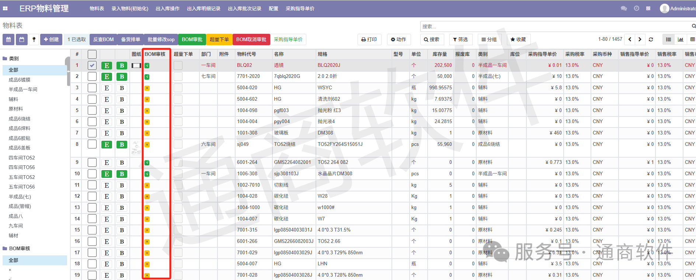
Task: Tick the checkbox for row 3
Action: point(92,88)
